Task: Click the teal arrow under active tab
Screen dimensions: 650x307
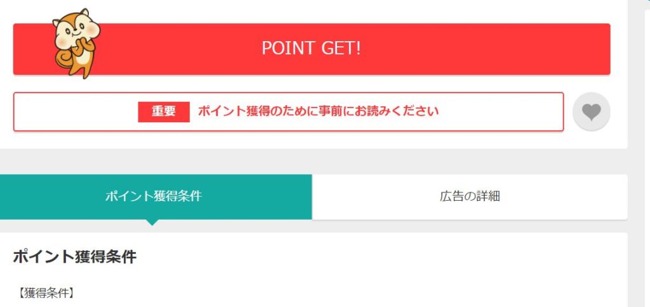Action: 152,222
